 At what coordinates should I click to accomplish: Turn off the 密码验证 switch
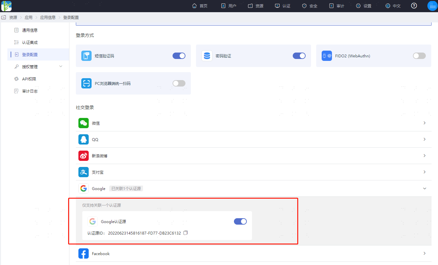coord(299,56)
